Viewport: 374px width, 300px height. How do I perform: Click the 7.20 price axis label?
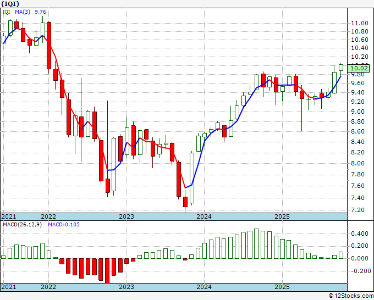[x=358, y=210]
